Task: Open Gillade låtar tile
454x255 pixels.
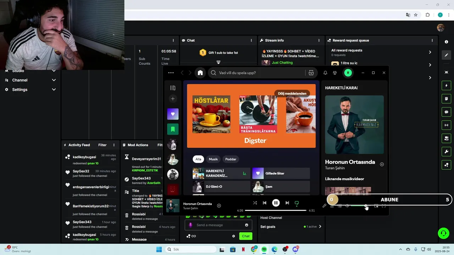Action: [x=281, y=173]
